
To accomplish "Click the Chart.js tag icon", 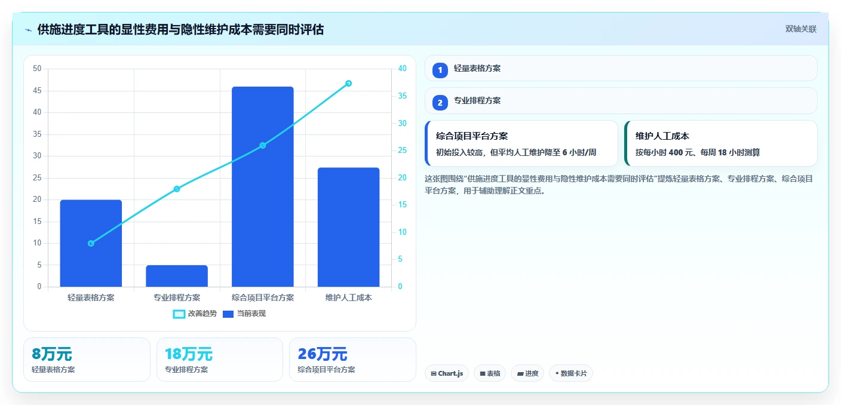I will 434,373.
